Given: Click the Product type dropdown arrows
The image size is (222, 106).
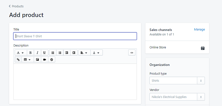Looking at the screenshot, I should [201, 81].
